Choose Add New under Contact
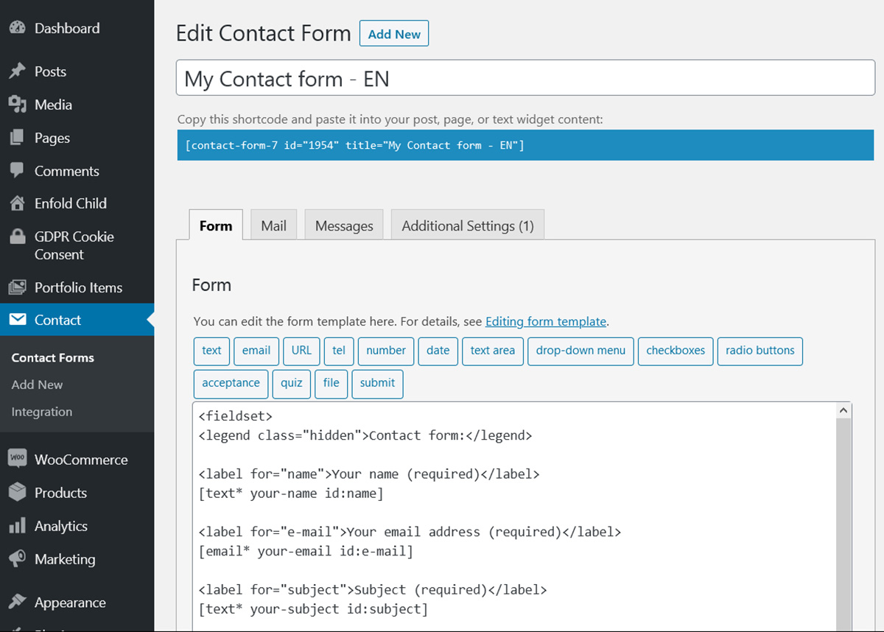 (x=37, y=385)
